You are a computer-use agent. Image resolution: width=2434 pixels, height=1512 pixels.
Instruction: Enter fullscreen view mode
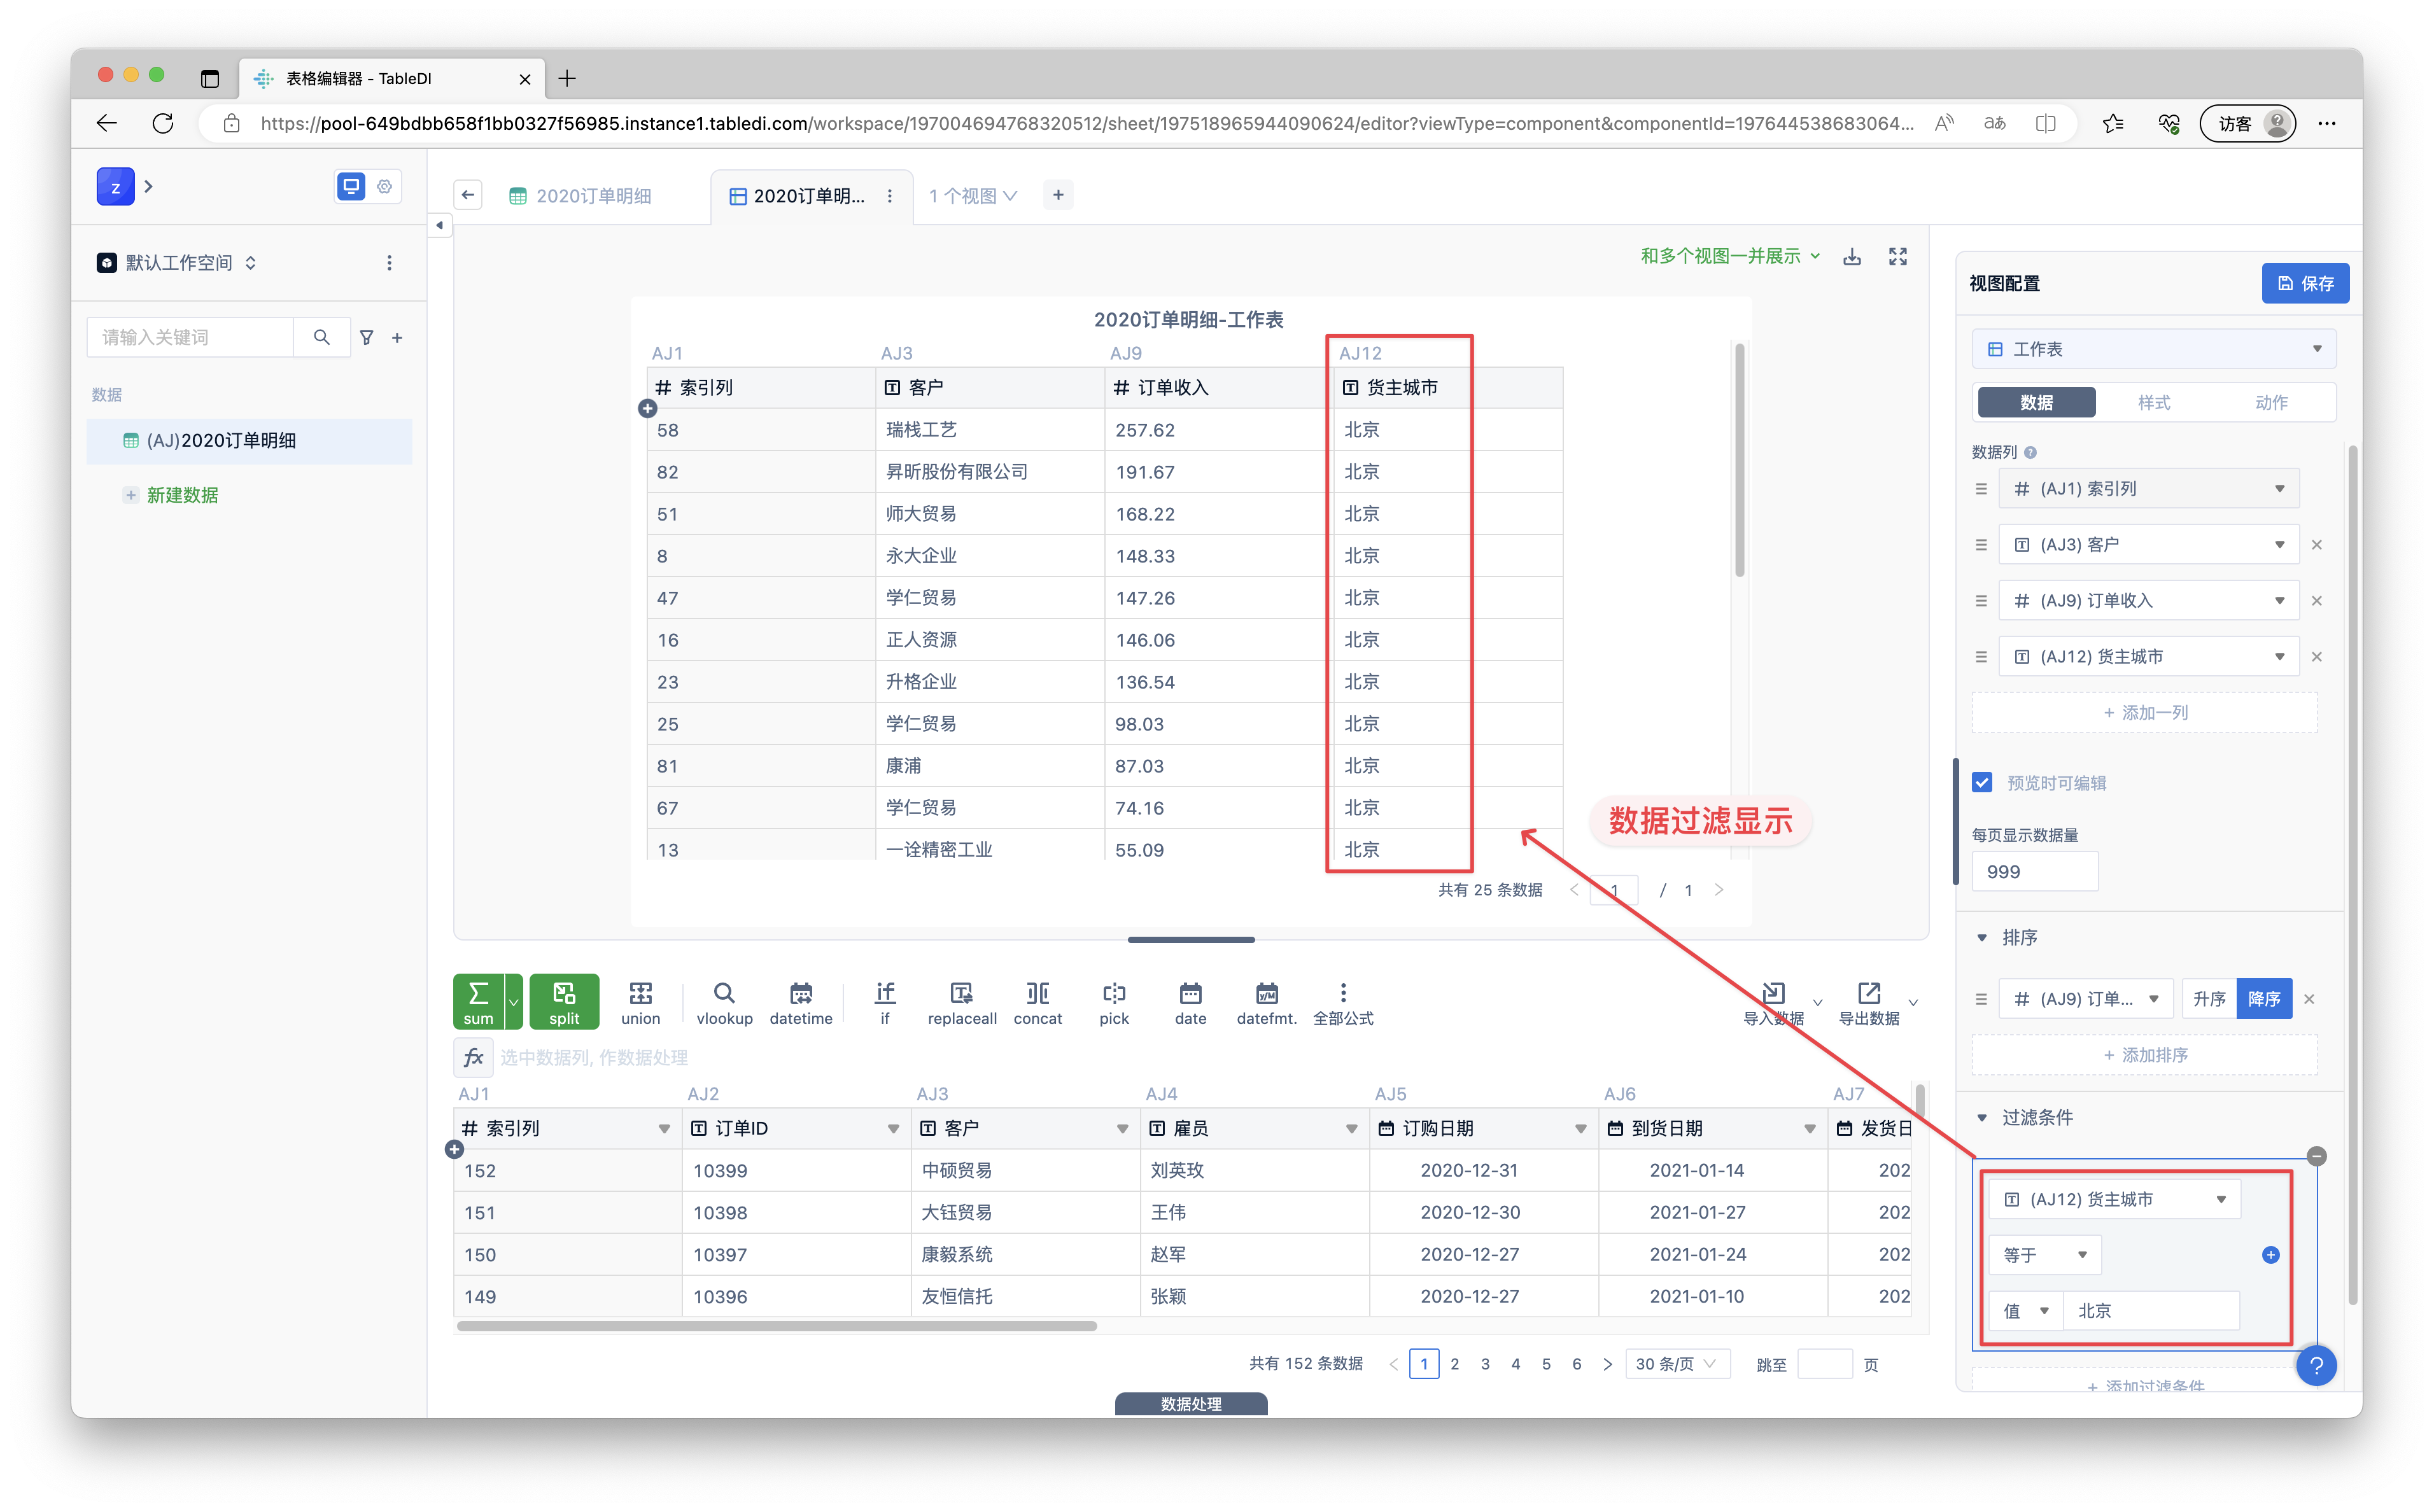point(1898,257)
